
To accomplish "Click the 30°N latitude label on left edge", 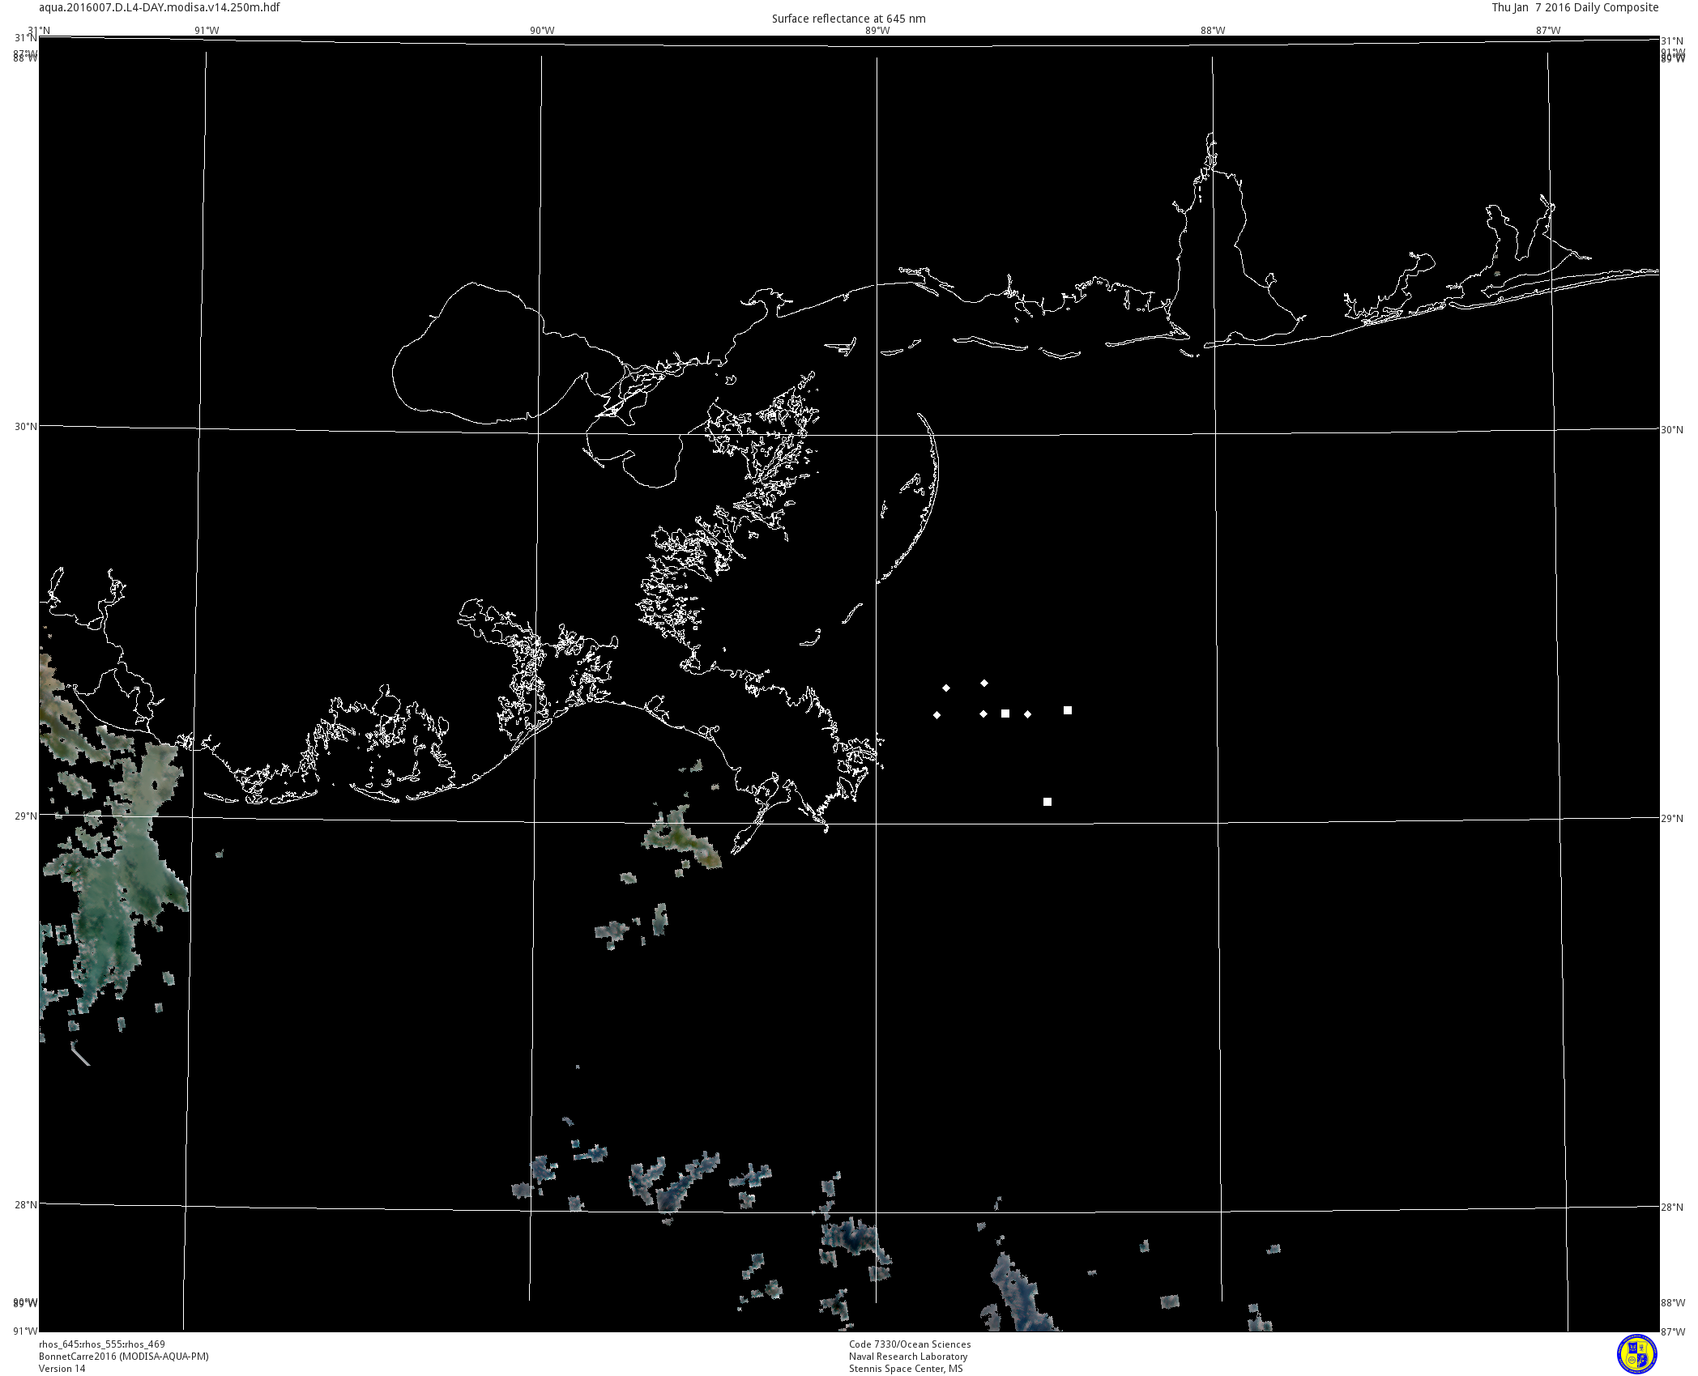I will click(x=26, y=427).
